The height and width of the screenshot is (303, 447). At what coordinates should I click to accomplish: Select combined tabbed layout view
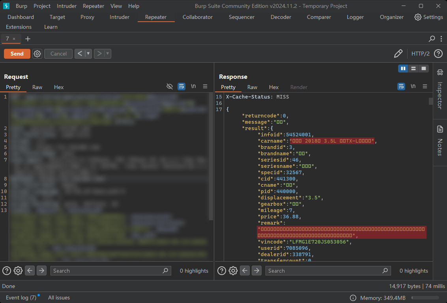[x=424, y=69]
